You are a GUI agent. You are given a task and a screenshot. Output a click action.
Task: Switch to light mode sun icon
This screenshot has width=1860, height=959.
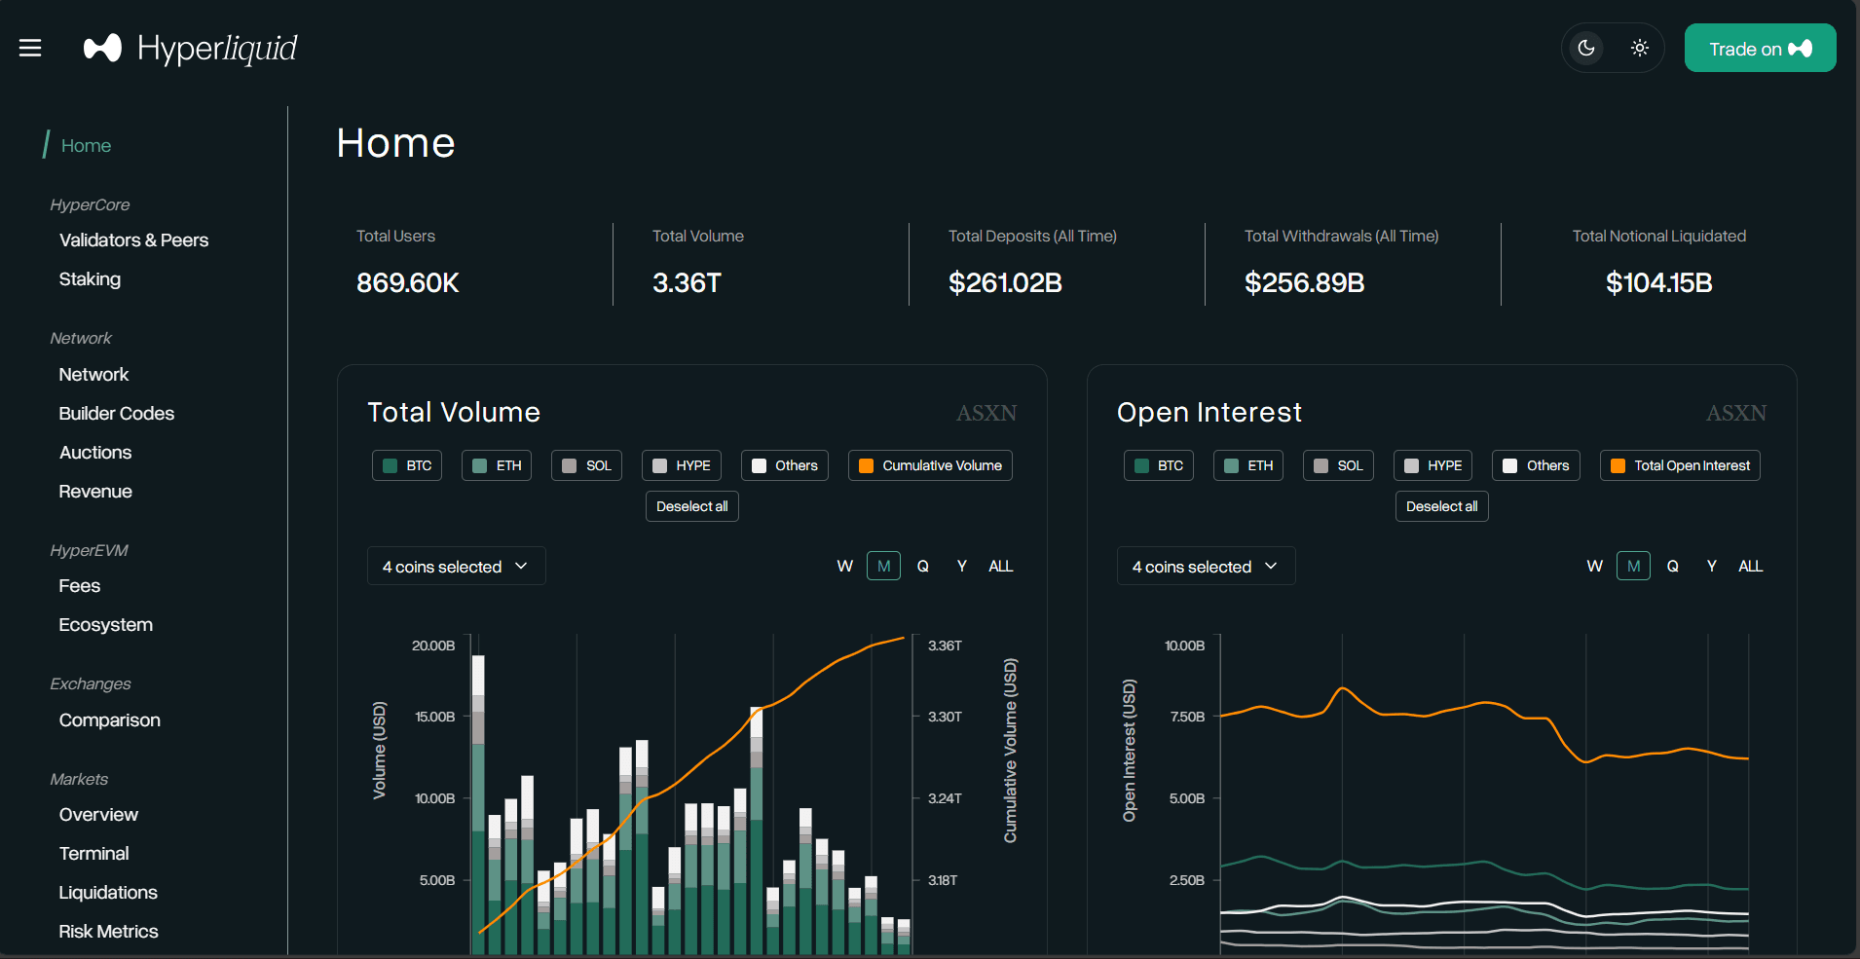tap(1640, 48)
